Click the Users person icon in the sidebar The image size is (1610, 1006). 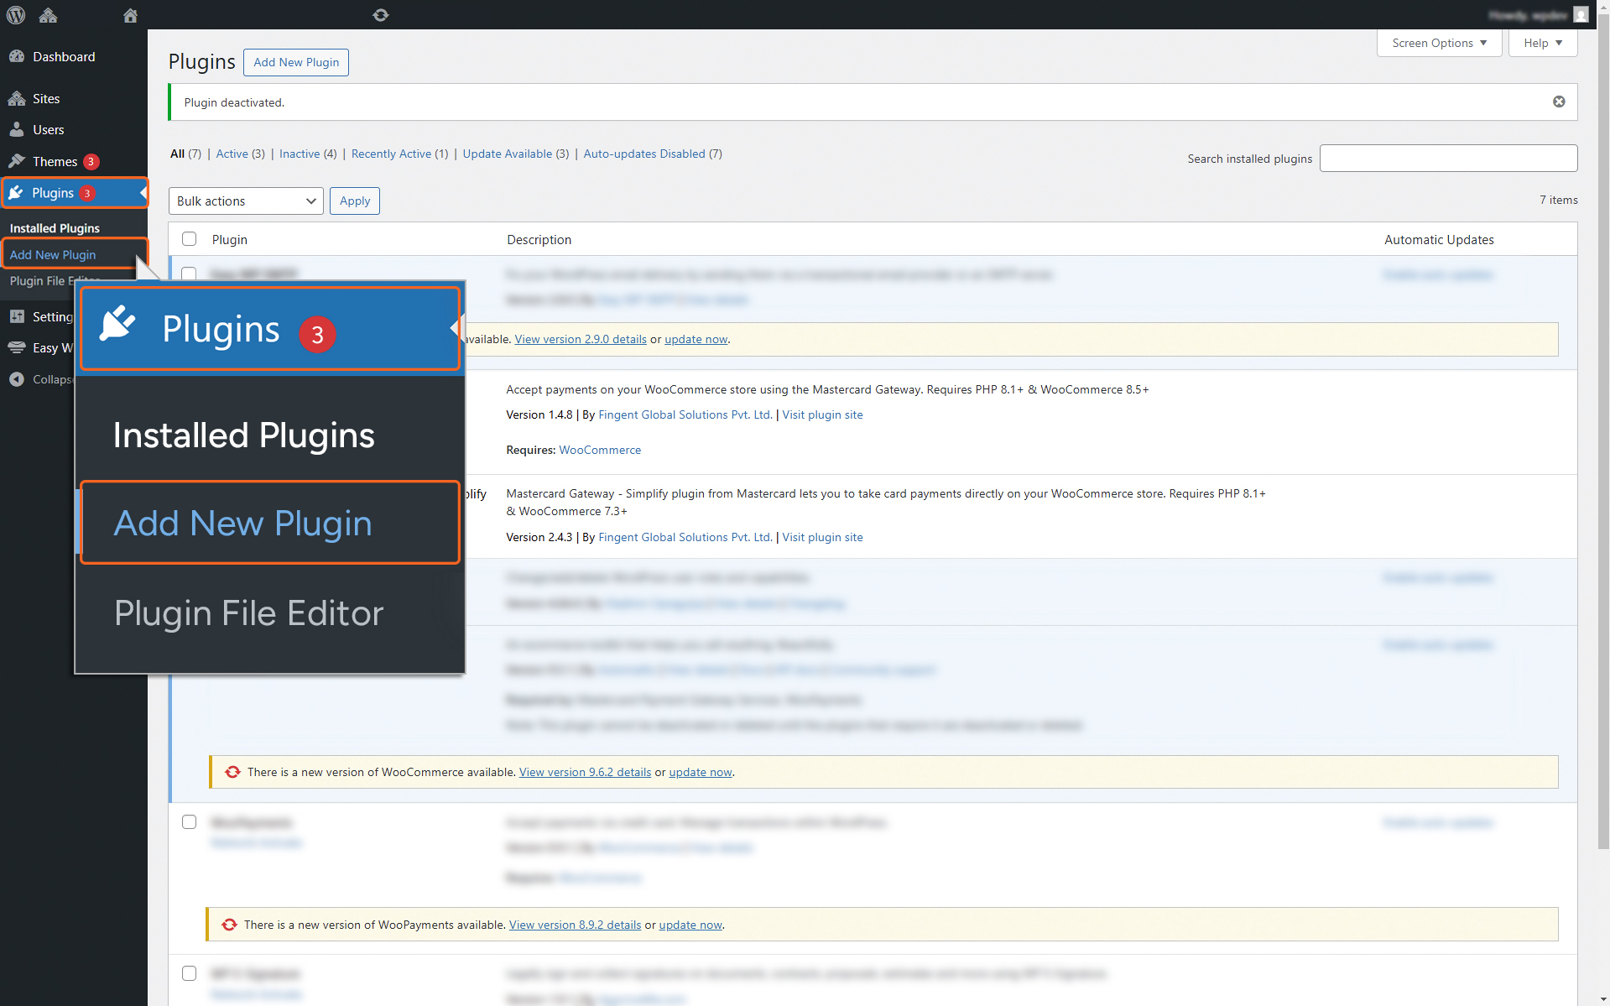(17, 129)
